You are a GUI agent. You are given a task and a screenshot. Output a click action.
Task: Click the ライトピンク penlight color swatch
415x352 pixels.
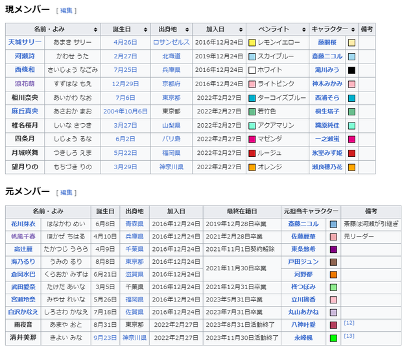[x=252, y=84]
